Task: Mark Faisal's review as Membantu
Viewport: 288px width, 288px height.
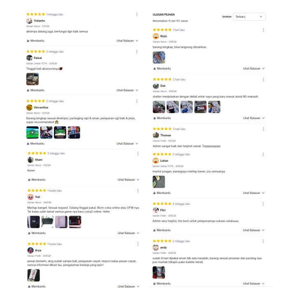Action: tap(35, 90)
